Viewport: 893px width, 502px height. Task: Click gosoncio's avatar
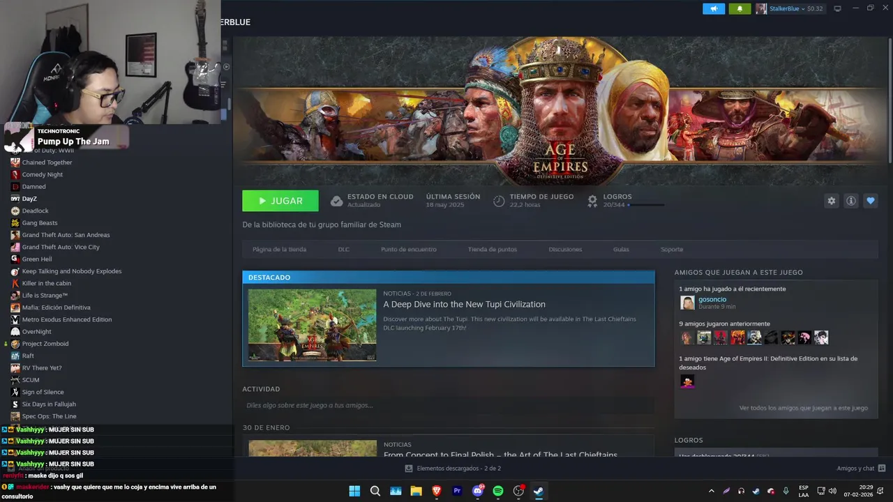click(x=687, y=303)
